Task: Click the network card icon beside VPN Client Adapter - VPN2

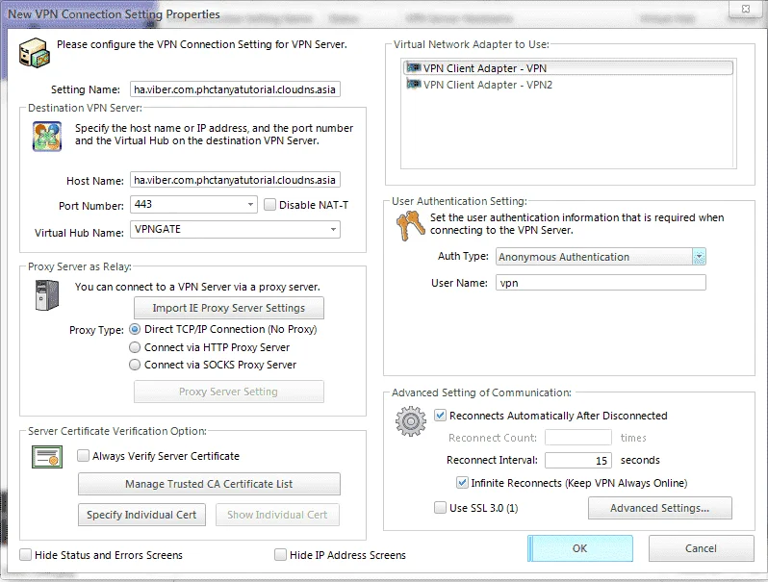Action: pos(414,85)
